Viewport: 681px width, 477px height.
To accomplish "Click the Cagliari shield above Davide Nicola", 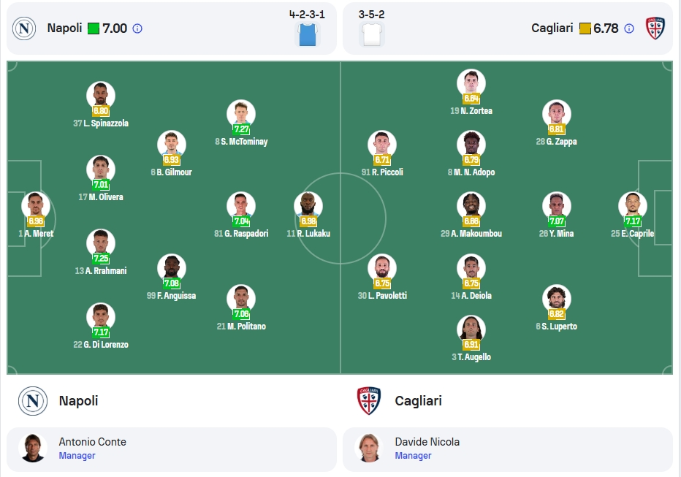I will click(369, 400).
